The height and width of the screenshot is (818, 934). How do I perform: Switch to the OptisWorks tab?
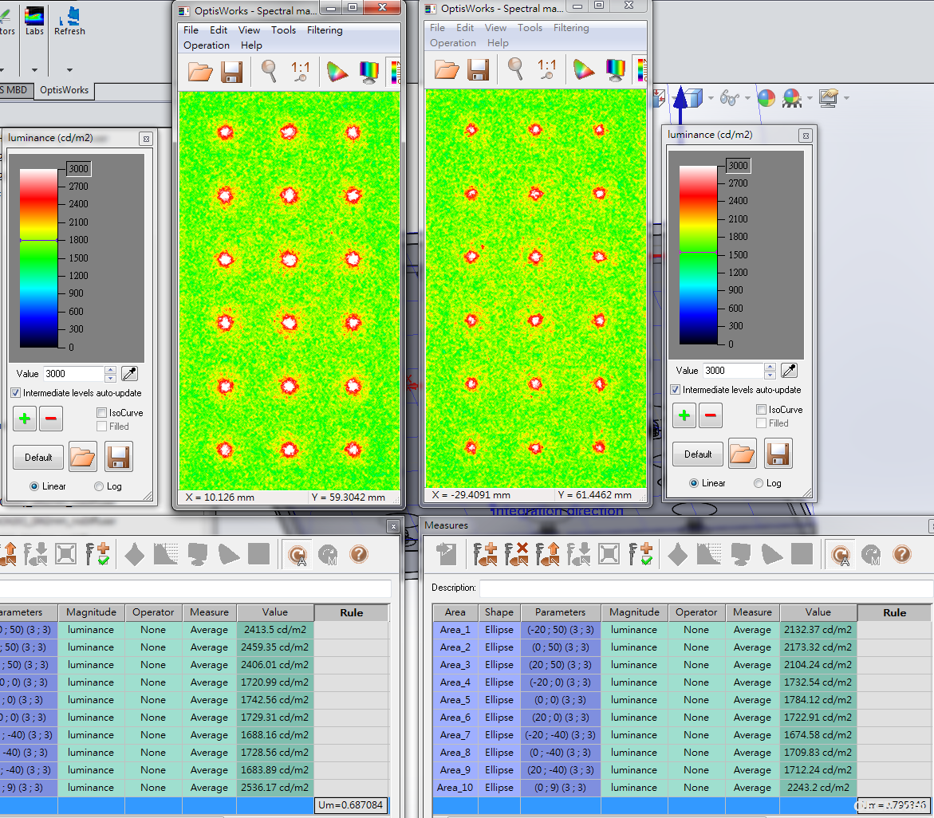64,90
